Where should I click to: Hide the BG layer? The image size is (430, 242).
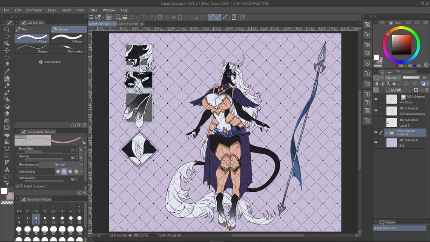(x=376, y=142)
